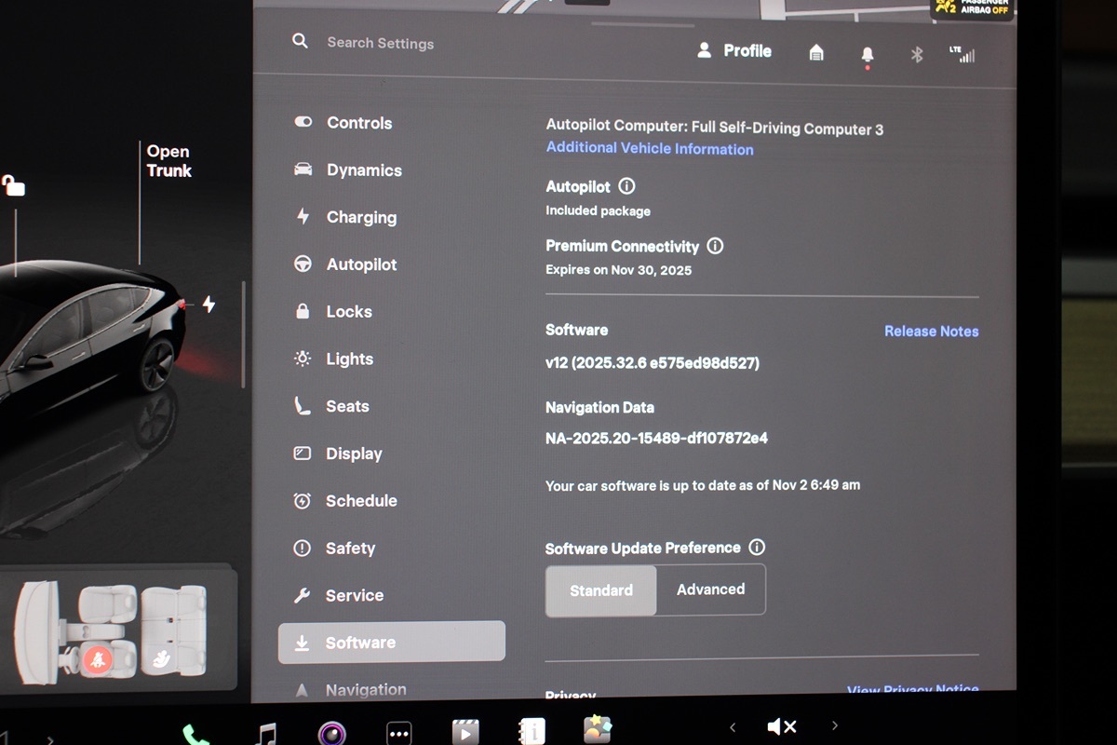Screen dimensions: 1117x745
Task: Switch update preference to Advanced
Action: [x=710, y=589]
